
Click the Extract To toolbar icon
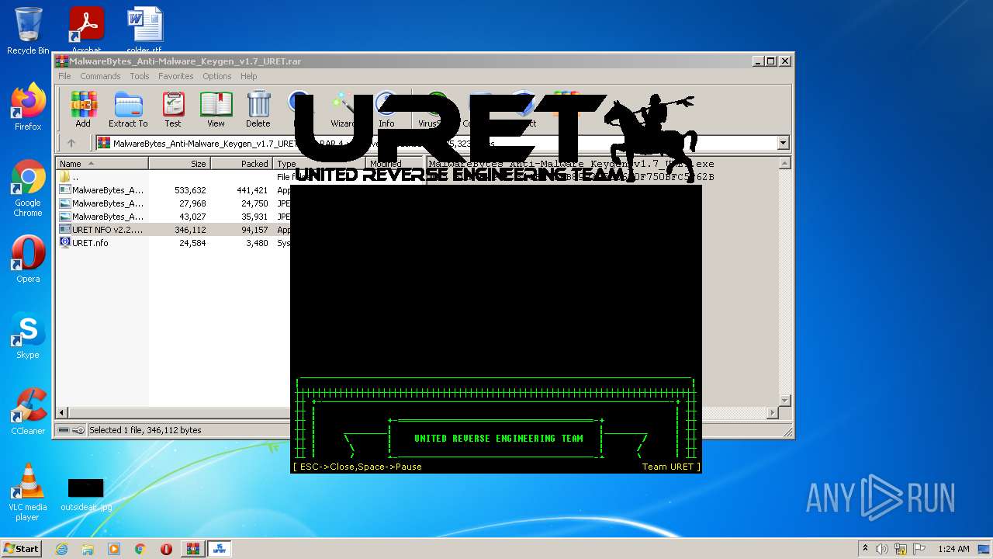(x=128, y=109)
